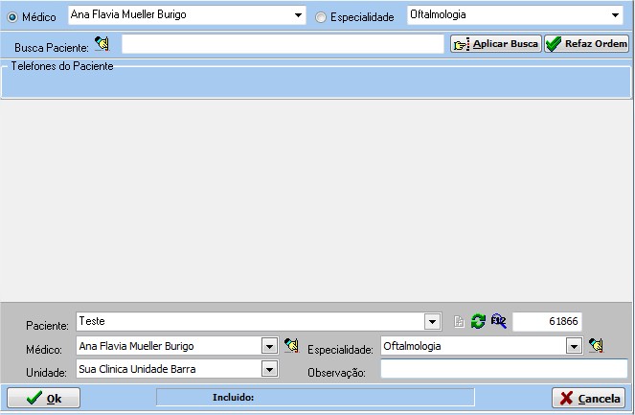Click the magnifier search icon near patient code
Viewport: 635px width, 415px height.
pos(498,322)
